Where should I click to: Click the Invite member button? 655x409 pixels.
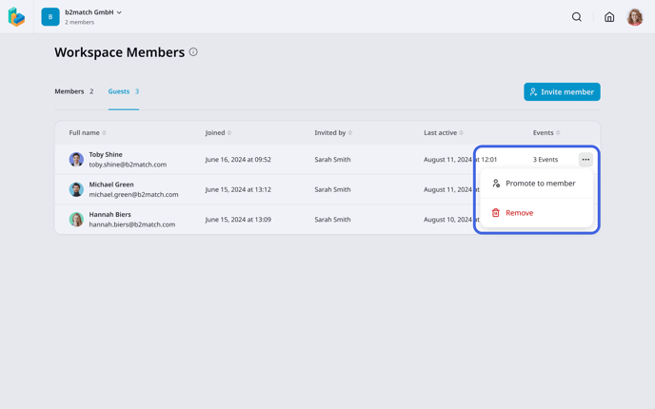click(562, 92)
